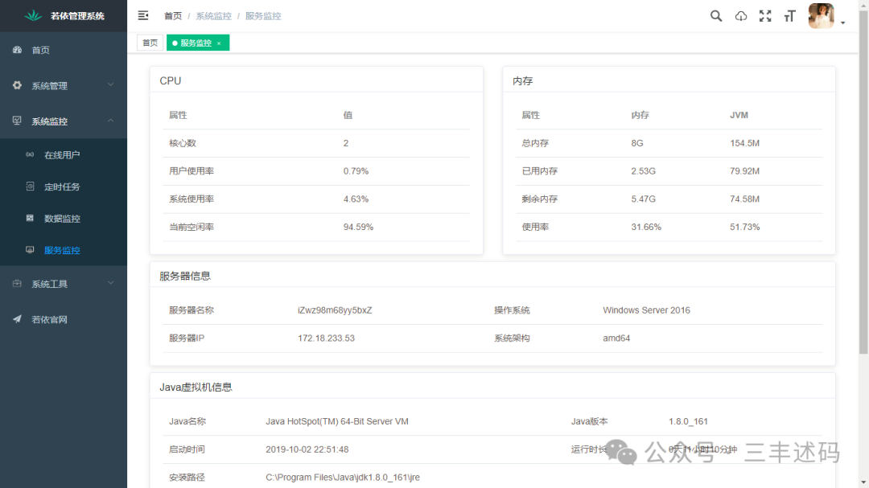Click memory 使用率 31.66%
This screenshot has height=488, width=869.
point(645,227)
